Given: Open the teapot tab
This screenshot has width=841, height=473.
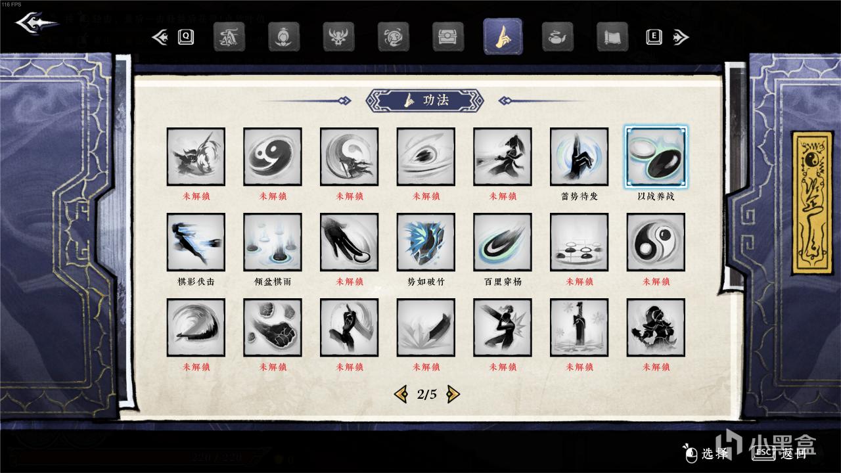Looking at the screenshot, I should point(557,37).
